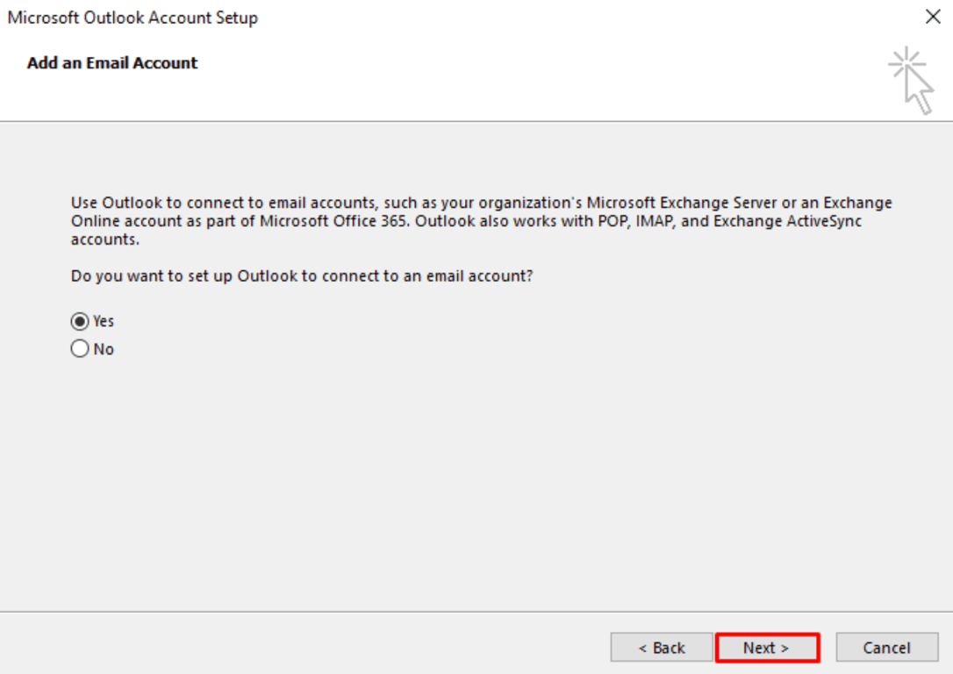Dismiss the dialog with the X icon

pyautogui.click(x=933, y=17)
